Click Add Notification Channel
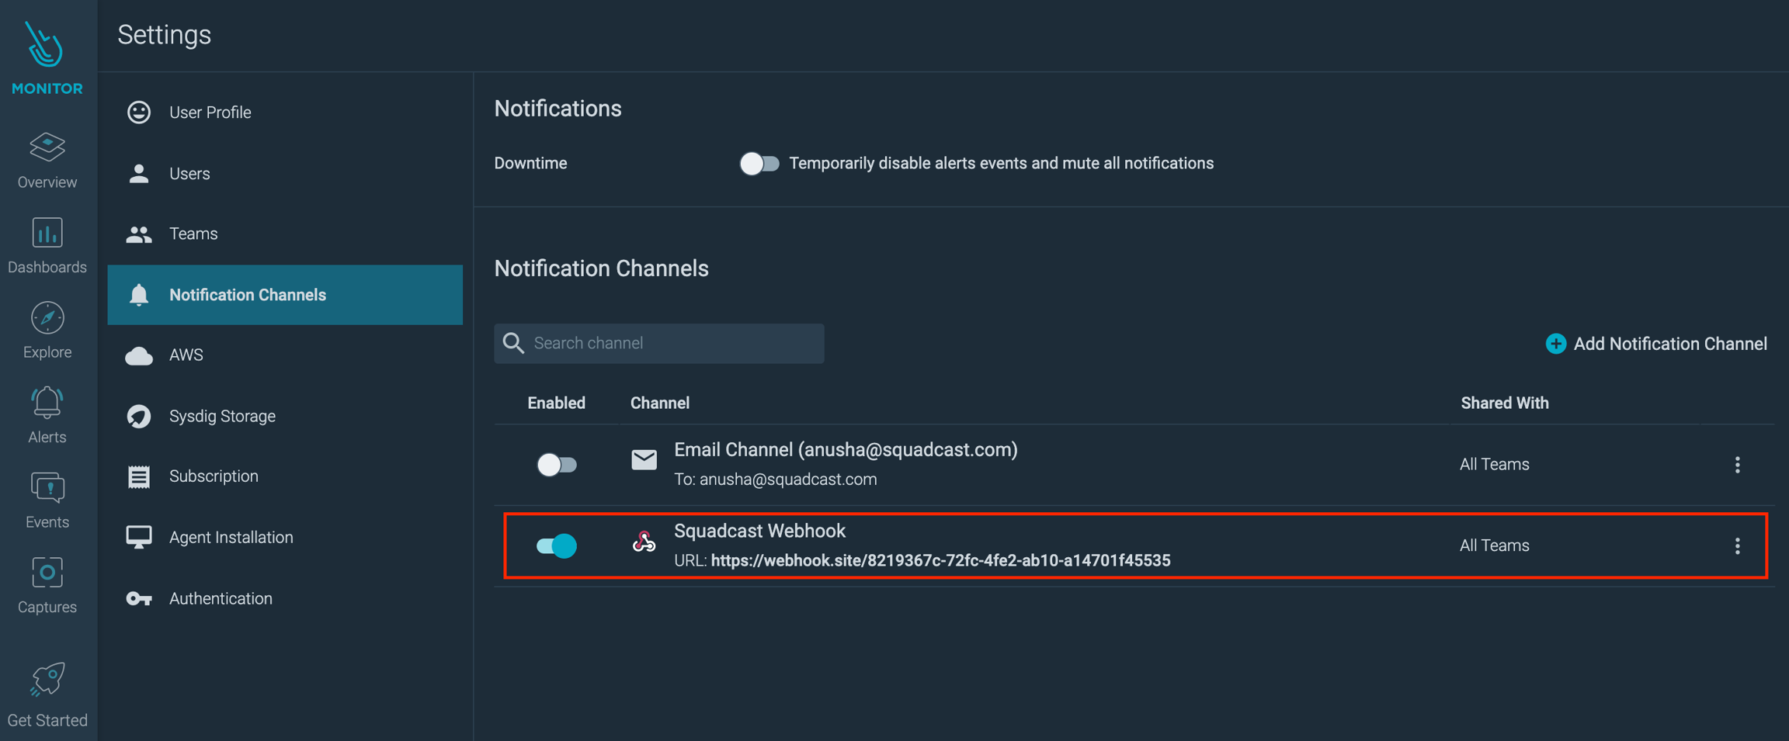 tap(1656, 344)
